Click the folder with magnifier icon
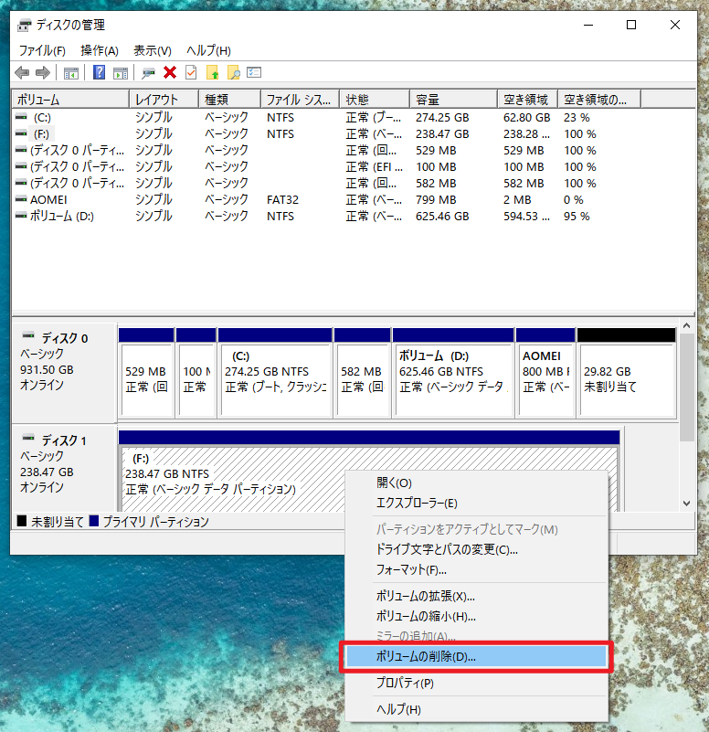Image resolution: width=709 pixels, height=732 pixels. (233, 73)
